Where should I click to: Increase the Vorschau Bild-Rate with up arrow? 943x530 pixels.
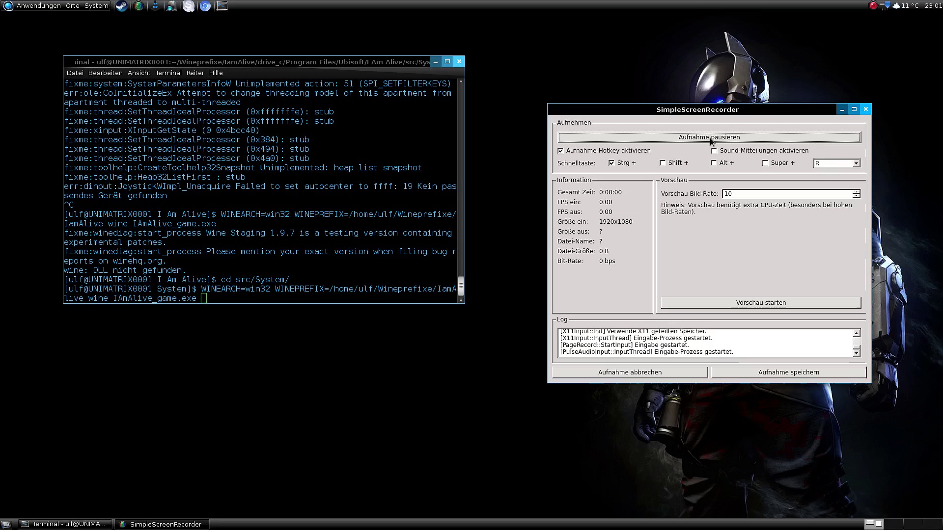(x=856, y=191)
